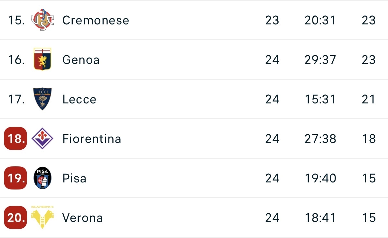The image size is (388, 238).
Task: Click the Lecce club crest icon
Action: (42, 99)
